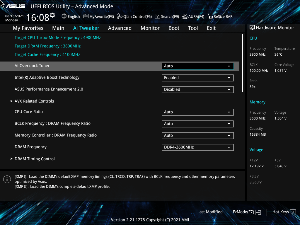Open AURA(F4) settings
The width and height of the screenshot is (300, 225).
coord(193,16)
